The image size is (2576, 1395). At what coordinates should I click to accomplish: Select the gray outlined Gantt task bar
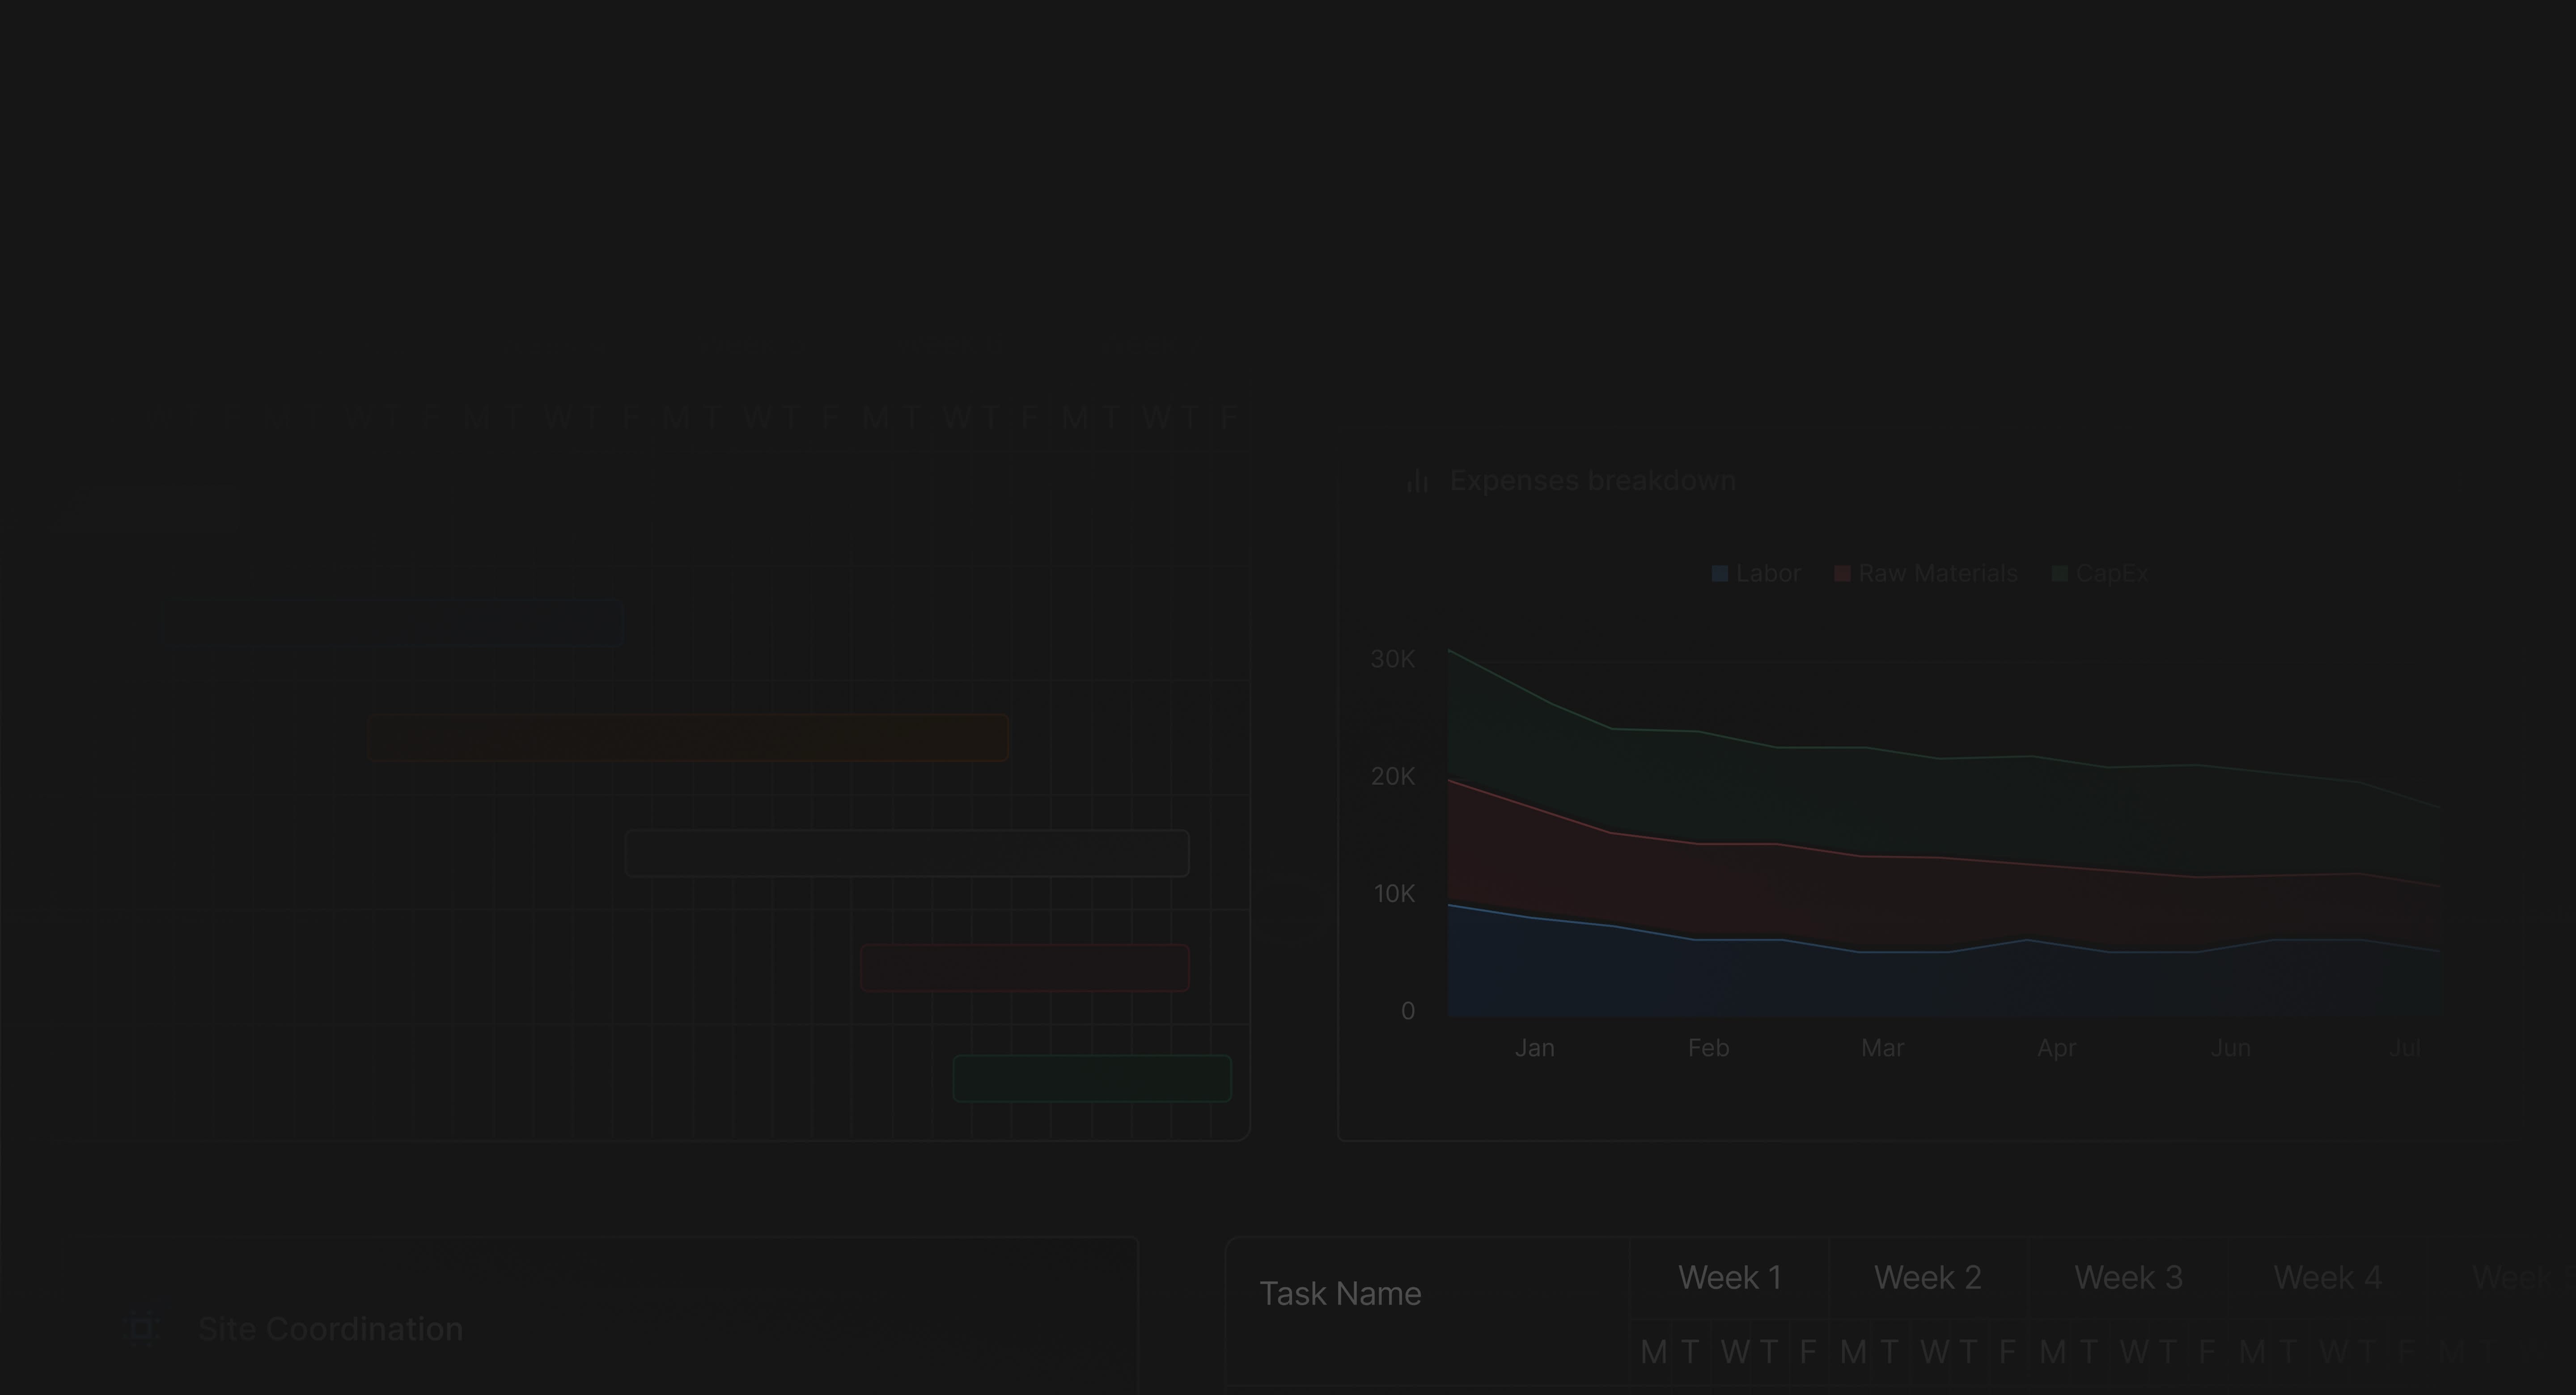pos(906,853)
